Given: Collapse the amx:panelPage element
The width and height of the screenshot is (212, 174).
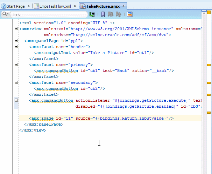Looking at the screenshot, I should pyautogui.click(x=16, y=41).
